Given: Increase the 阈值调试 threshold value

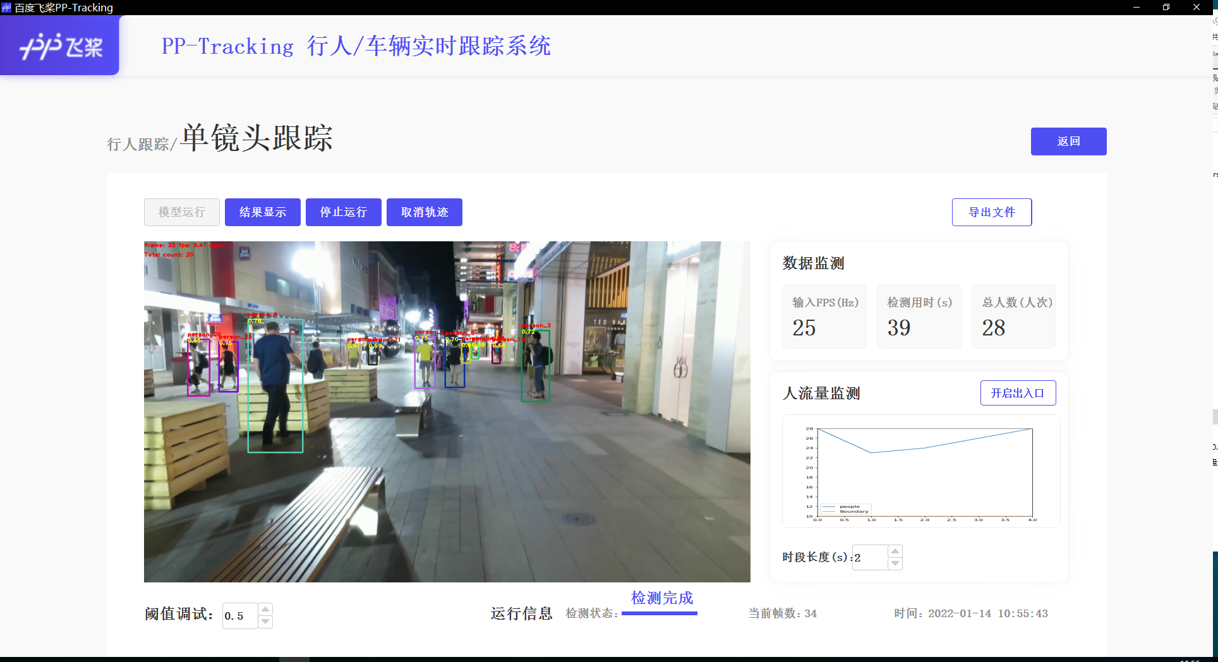Looking at the screenshot, I should pos(265,610).
